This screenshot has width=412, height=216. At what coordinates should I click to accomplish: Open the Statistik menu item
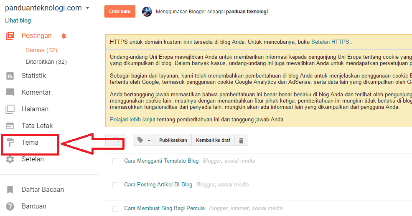pyautogui.click(x=33, y=76)
